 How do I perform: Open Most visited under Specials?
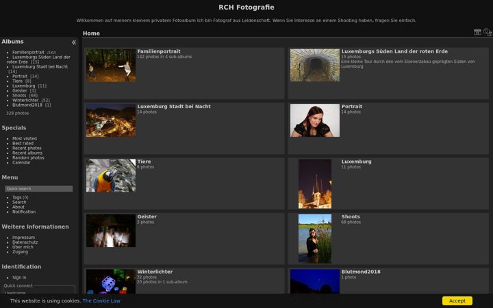[x=25, y=138]
